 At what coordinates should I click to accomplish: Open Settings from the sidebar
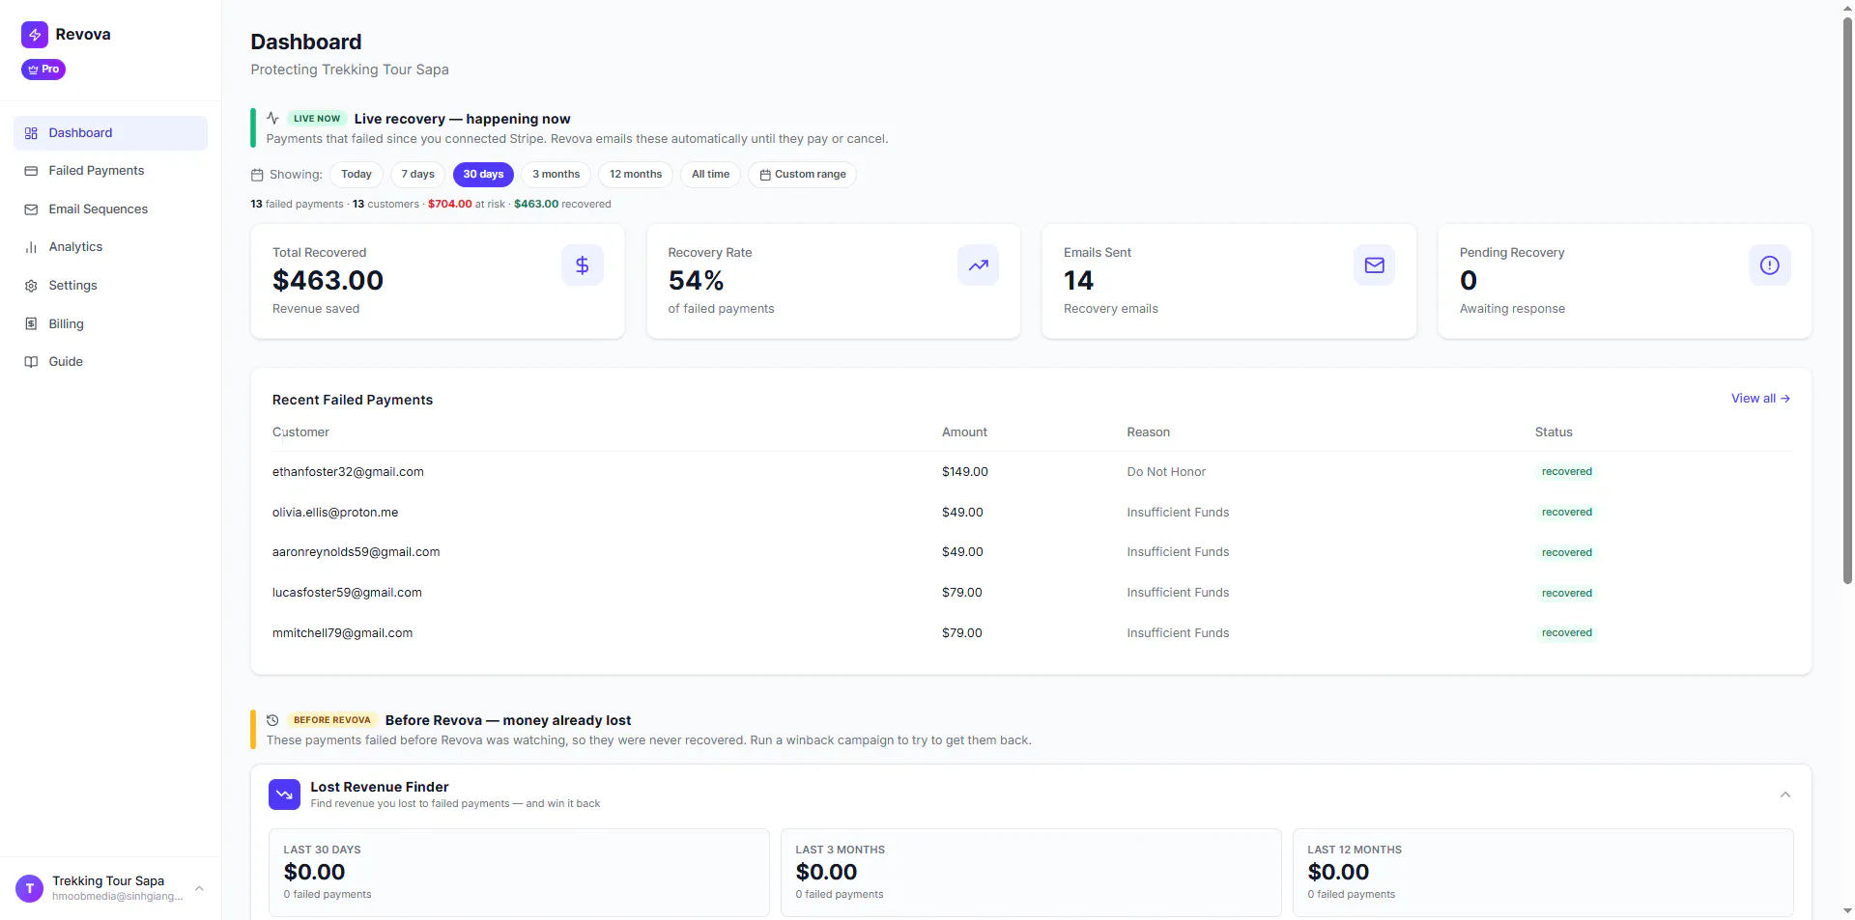point(110,286)
